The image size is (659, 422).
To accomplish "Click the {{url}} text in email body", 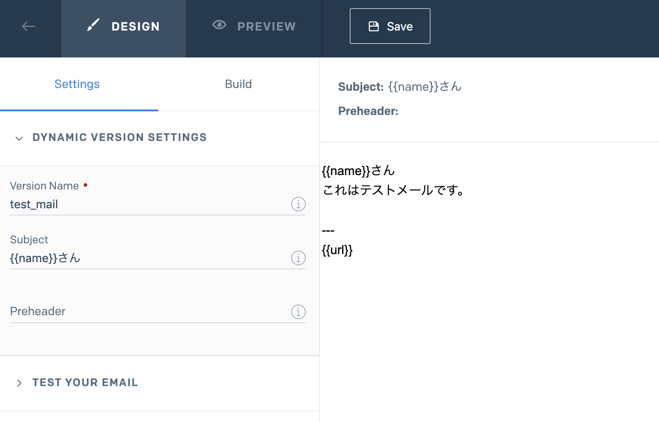I will coord(337,250).
